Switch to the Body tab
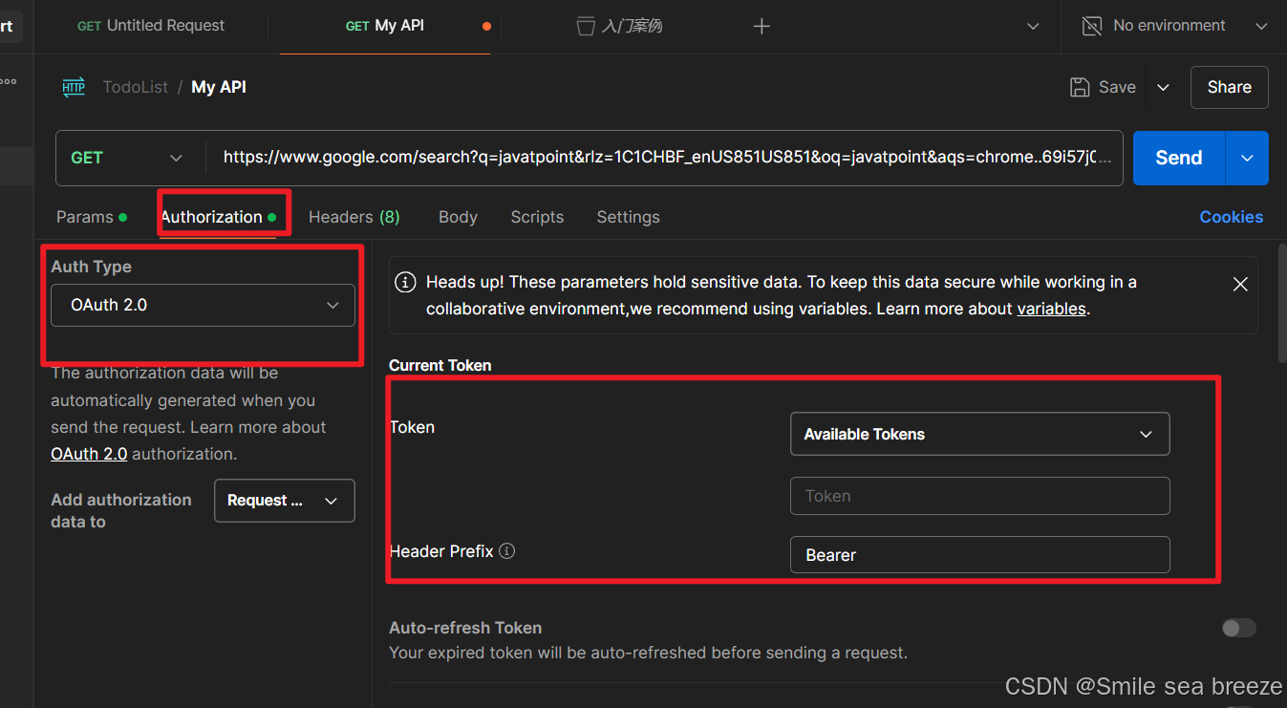Viewport: 1287px width, 708px height. 458,217
